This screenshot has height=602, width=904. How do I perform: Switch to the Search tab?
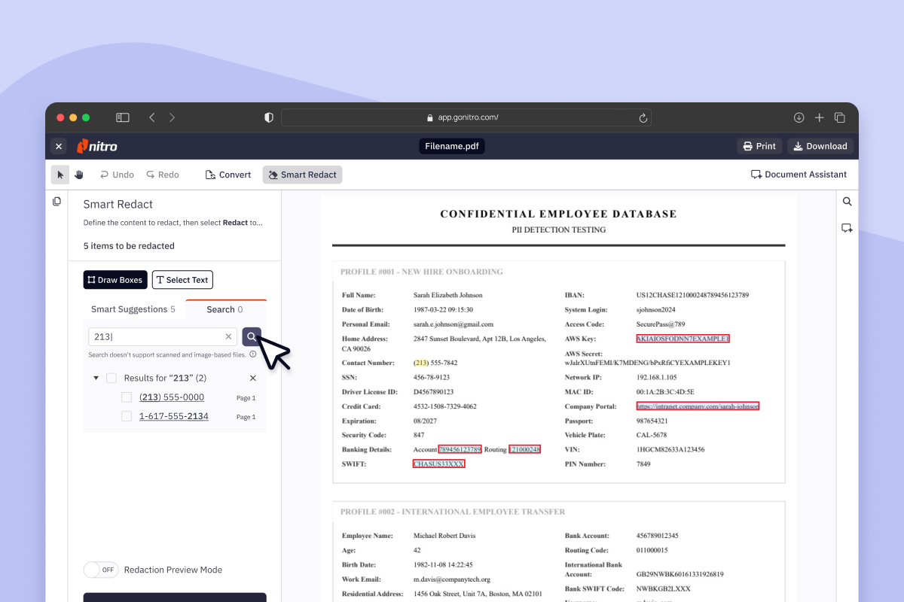point(225,309)
